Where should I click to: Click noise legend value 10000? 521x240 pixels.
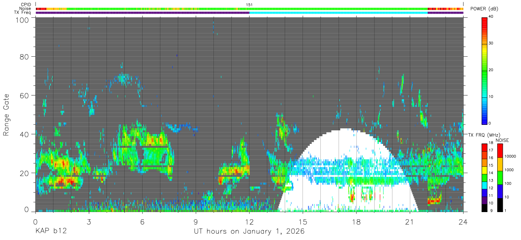pos(510,156)
